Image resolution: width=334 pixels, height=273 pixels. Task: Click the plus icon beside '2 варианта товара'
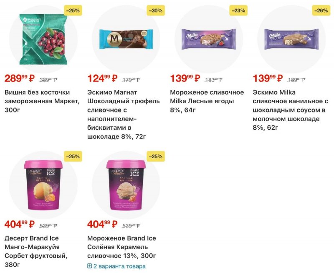coord(89,266)
